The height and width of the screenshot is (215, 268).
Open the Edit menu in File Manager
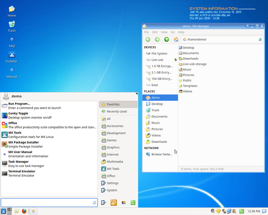[155, 32]
